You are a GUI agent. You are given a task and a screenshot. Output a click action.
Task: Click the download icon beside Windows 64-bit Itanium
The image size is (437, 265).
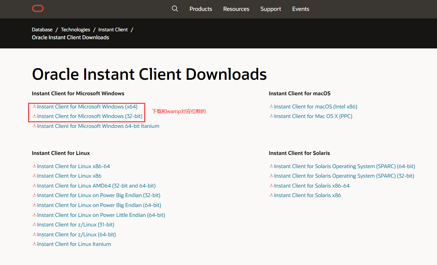[34, 126]
